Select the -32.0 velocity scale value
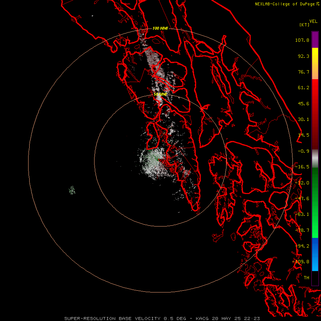This screenshot has width=321, height=321. [302, 183]
